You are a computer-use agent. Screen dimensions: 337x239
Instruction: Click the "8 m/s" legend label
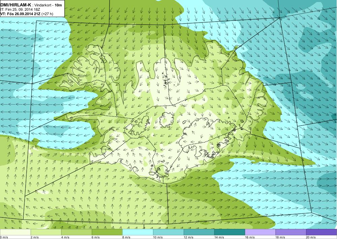point(127,237)
